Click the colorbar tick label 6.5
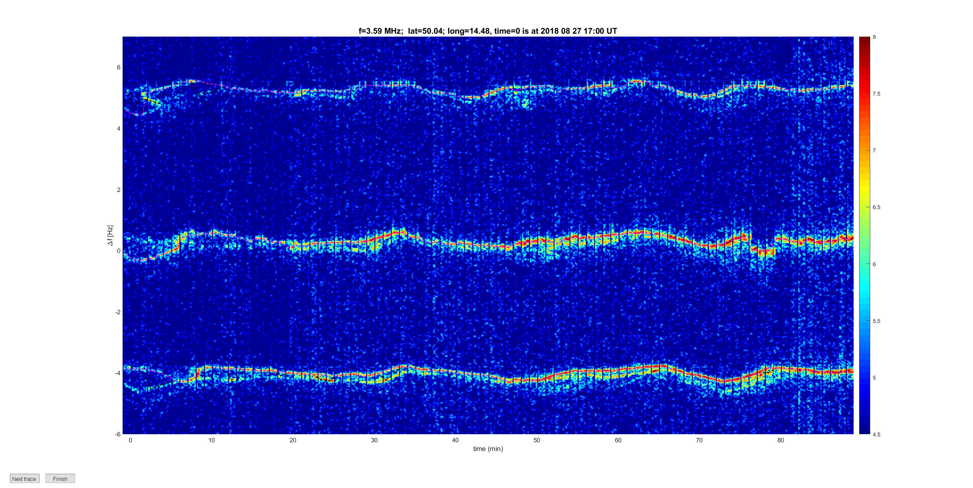Viewport: 973px width, 488px height. point(876,208)
